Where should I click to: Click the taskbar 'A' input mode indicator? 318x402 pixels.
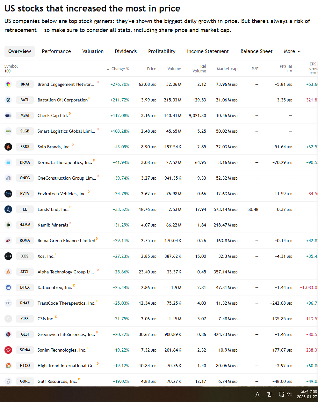(257, 395)
